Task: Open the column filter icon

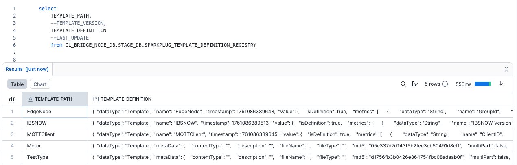Action: click(415, 84)
